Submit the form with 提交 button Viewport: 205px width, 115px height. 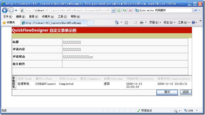pyautogui.click(x=167, y=92)
